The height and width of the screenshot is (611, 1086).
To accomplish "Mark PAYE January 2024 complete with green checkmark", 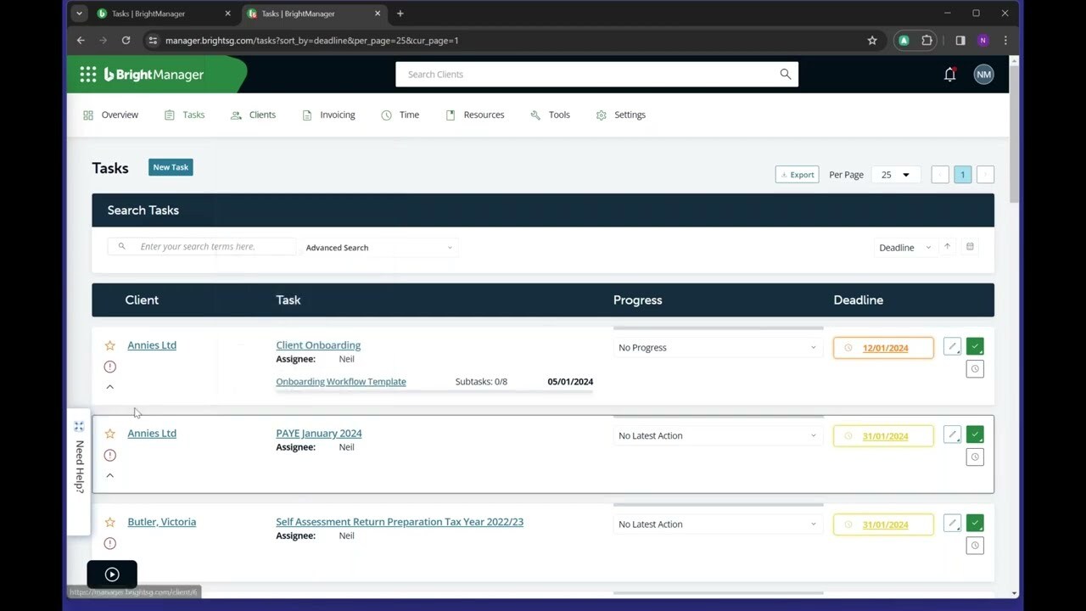I will [x=974, y=434].
